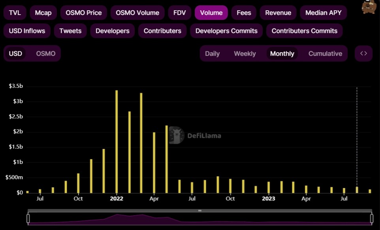Image resolution: width=380 pixels, height=230 pixels.
Task: Show Revenue statistics
Action: tap(278, 12)
